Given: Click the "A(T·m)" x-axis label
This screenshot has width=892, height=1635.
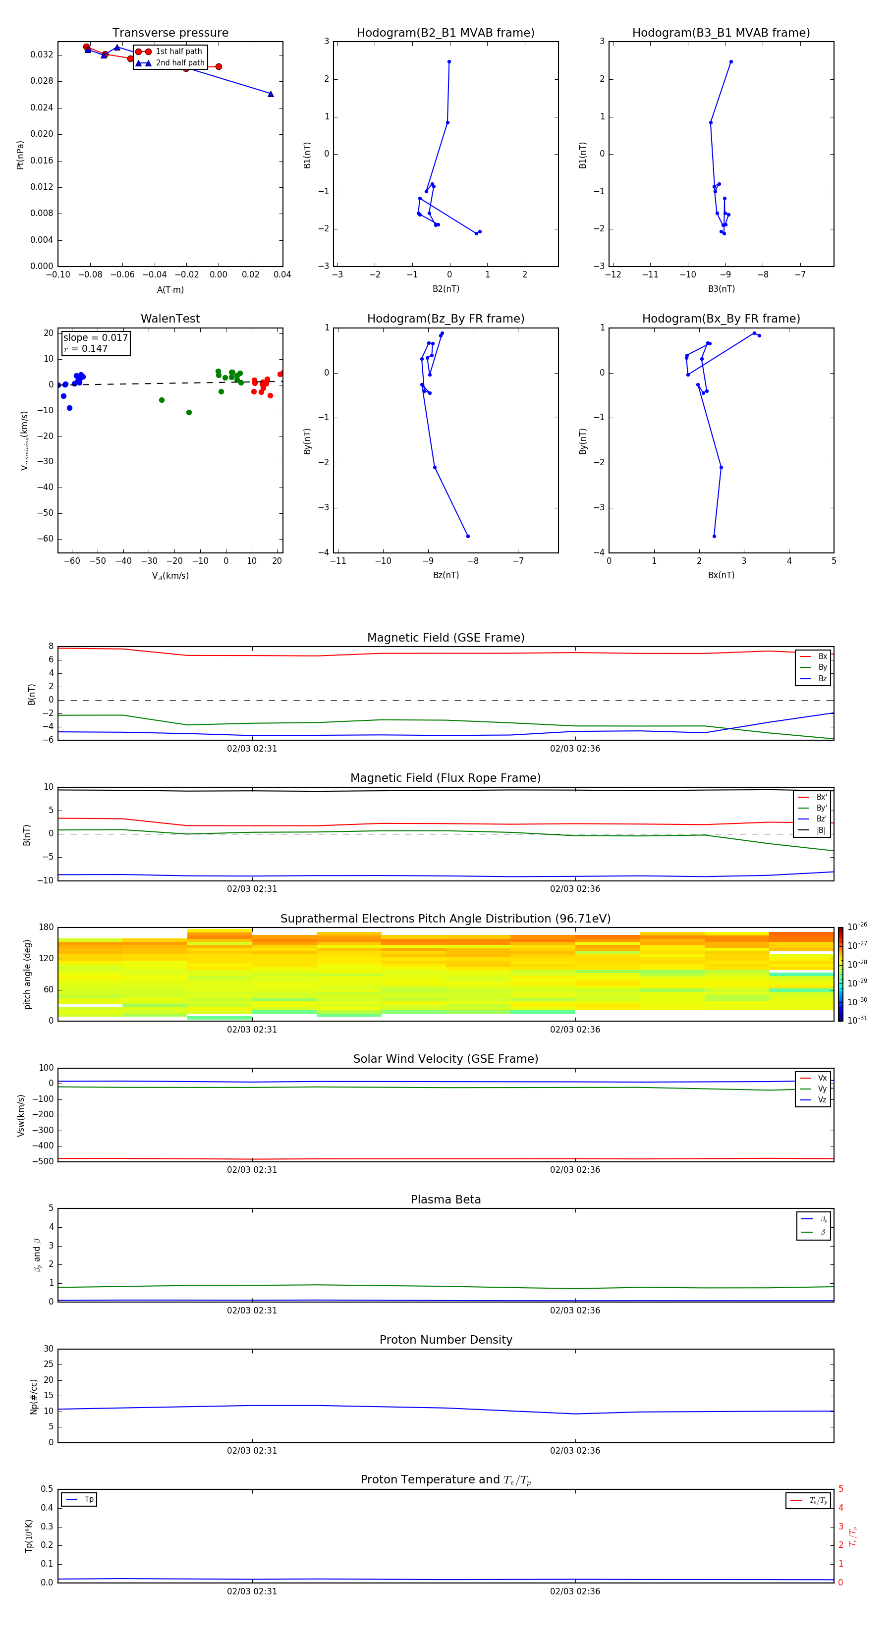Looking at the screenshot, I should click(170, 289).
